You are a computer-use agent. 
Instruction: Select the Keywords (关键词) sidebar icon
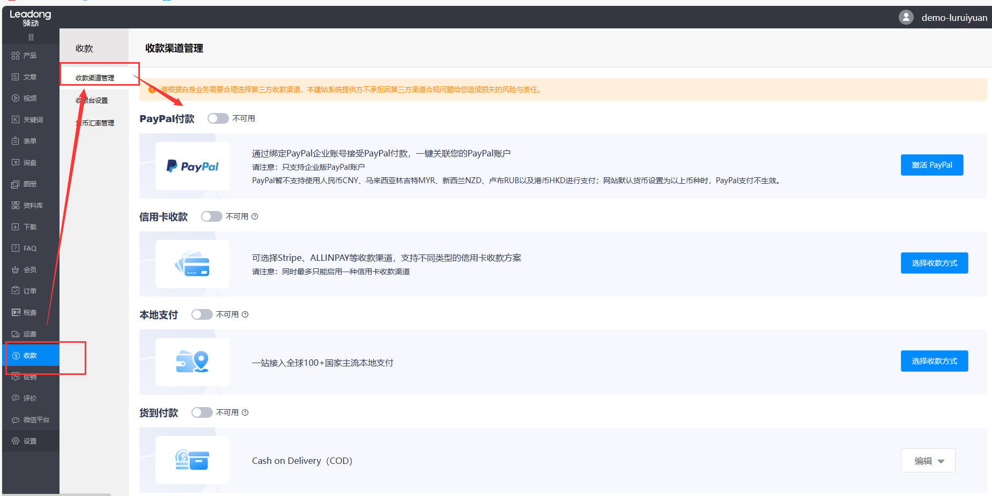[16, 120]
